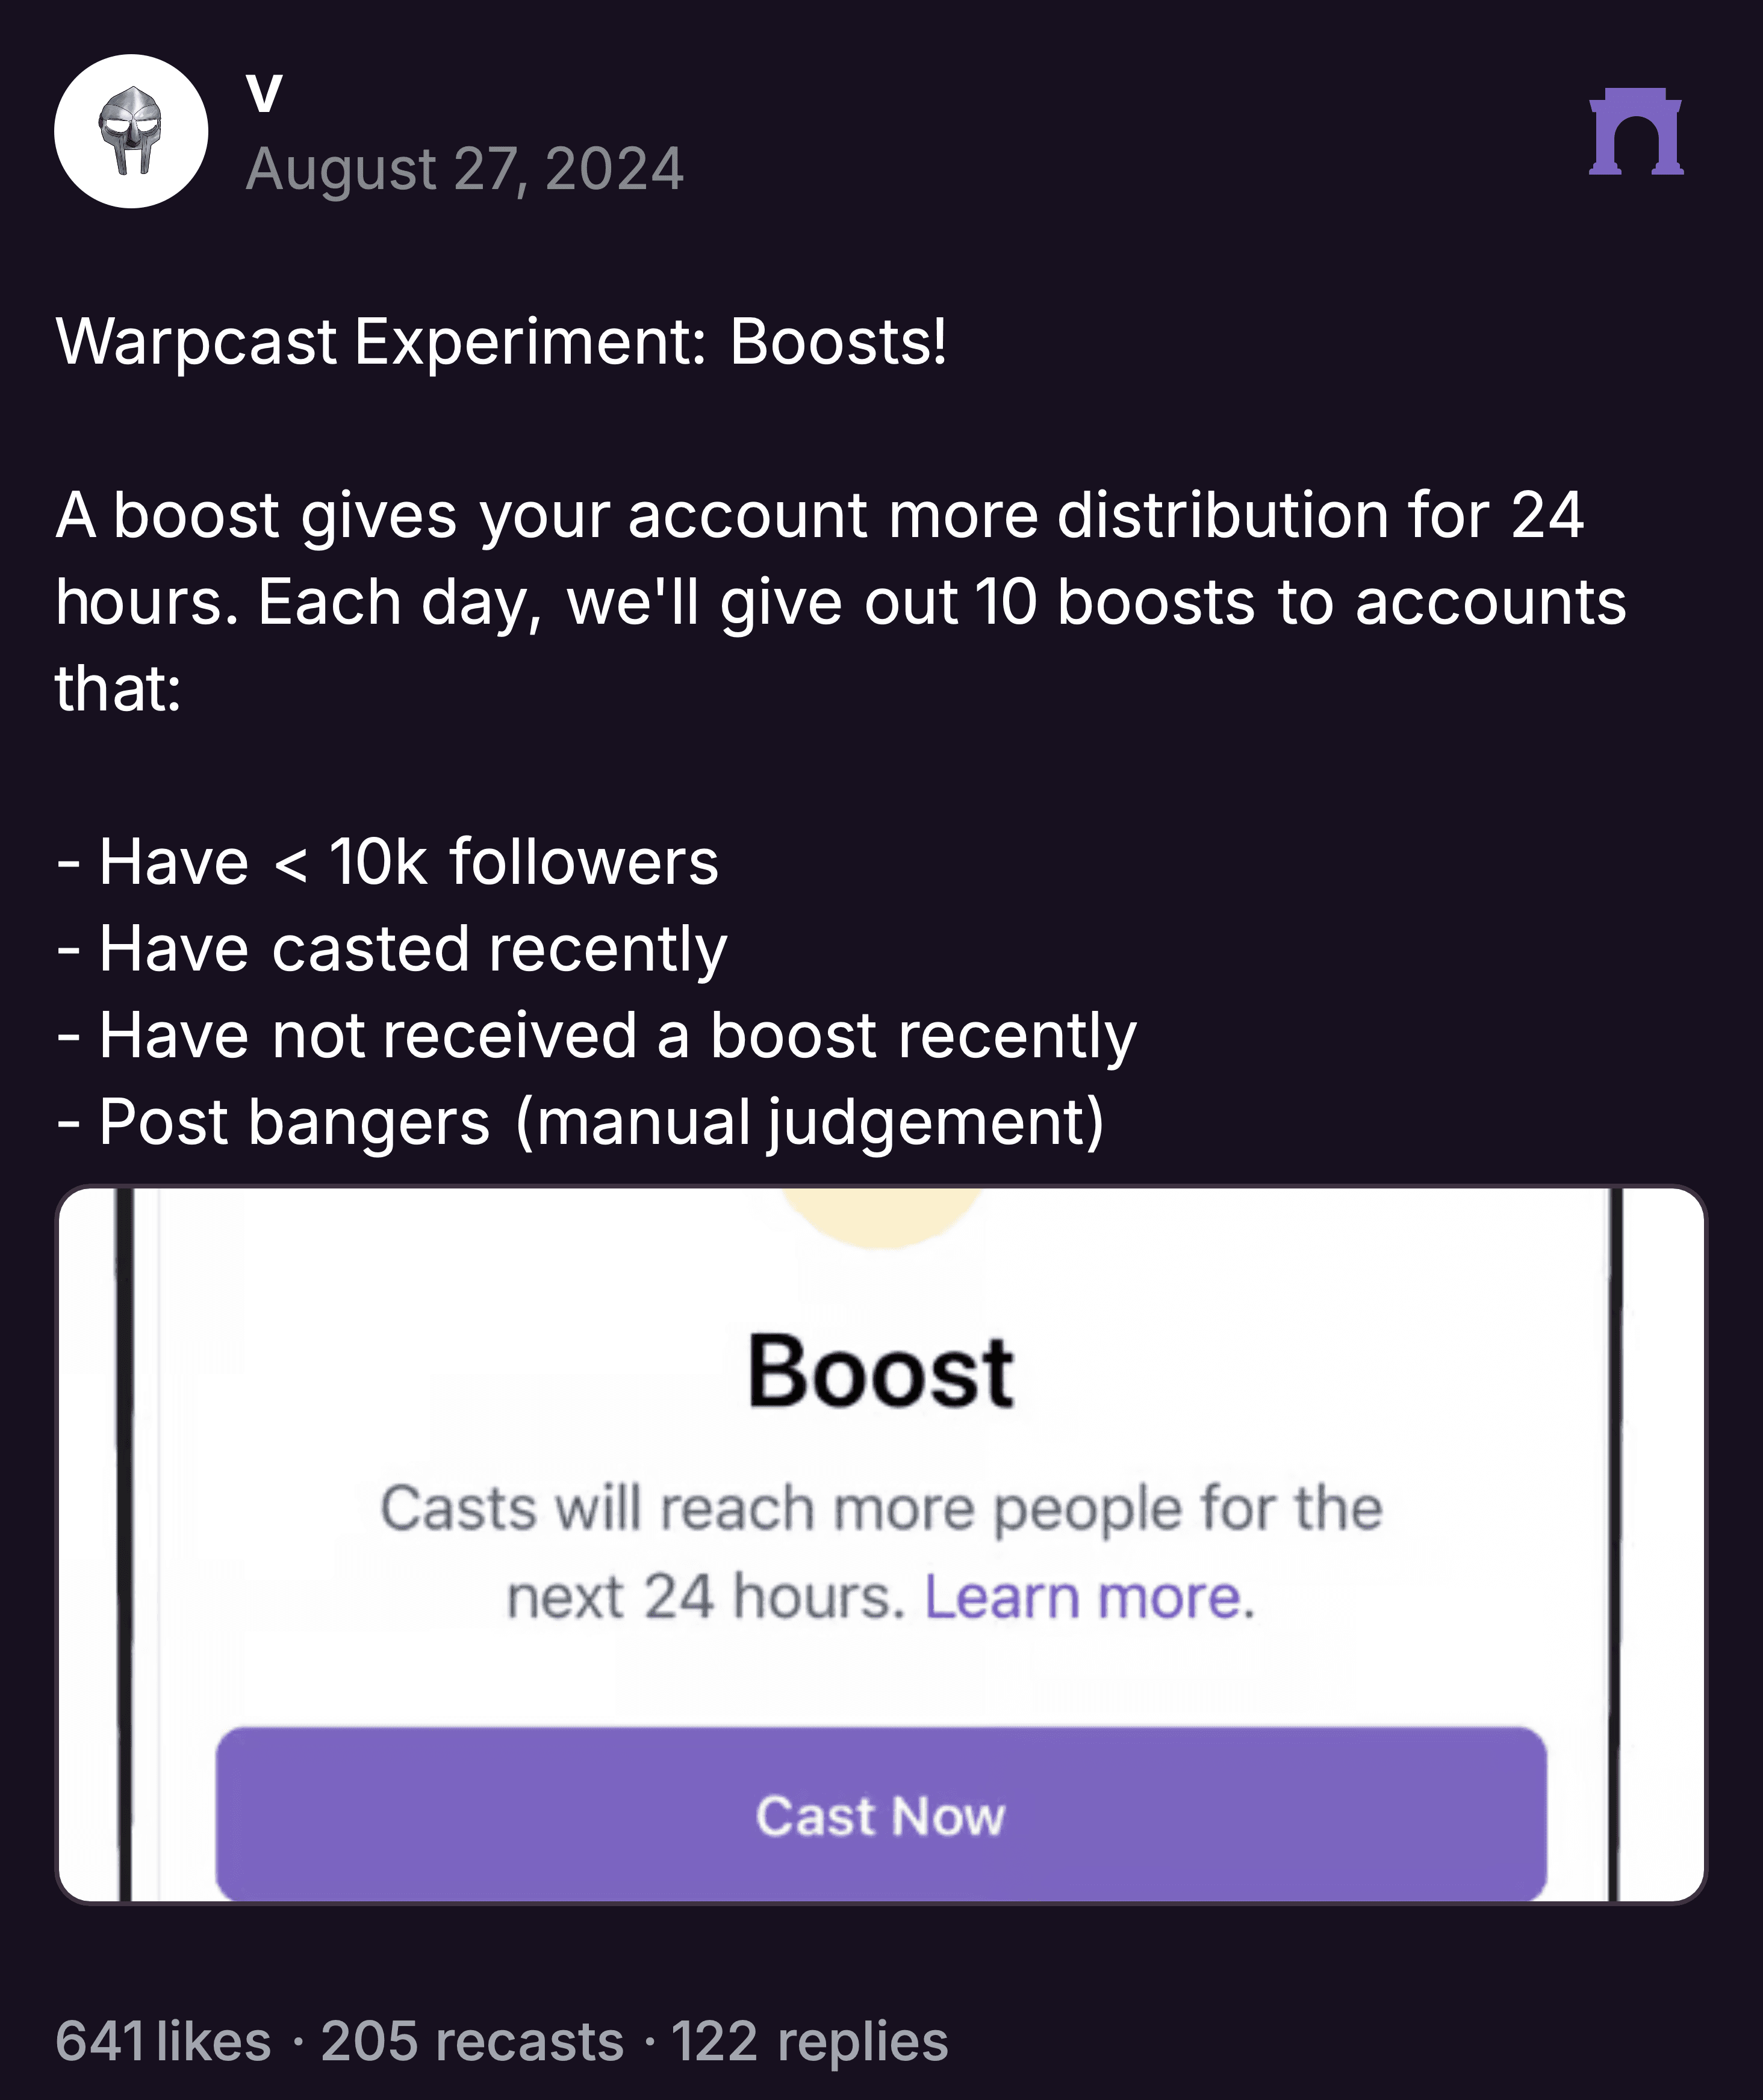Screen dimensions: 1763x2100
Task: Click the Cast Now button
Action: pyautogui.click(x=881, y=1814)
